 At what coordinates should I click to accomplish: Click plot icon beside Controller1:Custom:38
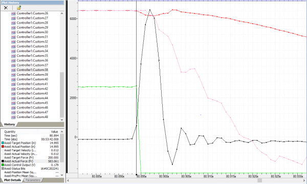[x=13, y=70]
